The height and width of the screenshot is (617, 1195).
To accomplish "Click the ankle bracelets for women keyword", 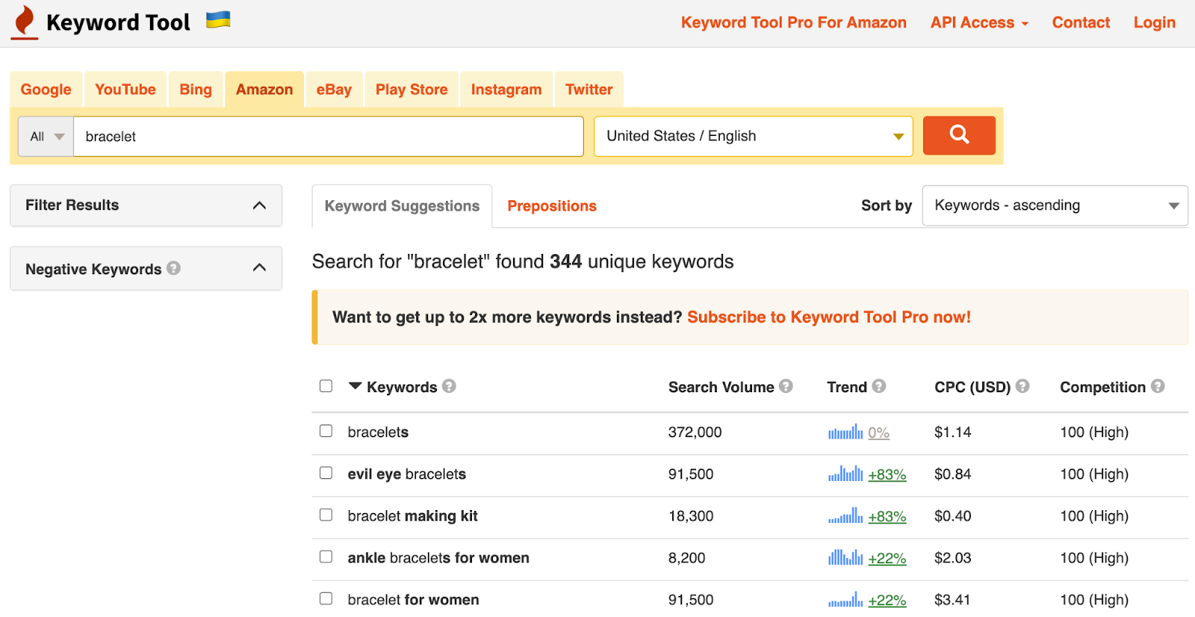I will [438, 557].
